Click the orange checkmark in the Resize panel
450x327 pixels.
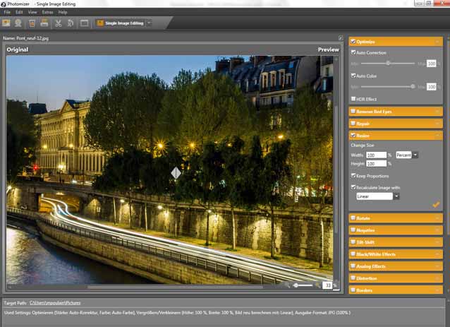[x=436, y=204]
